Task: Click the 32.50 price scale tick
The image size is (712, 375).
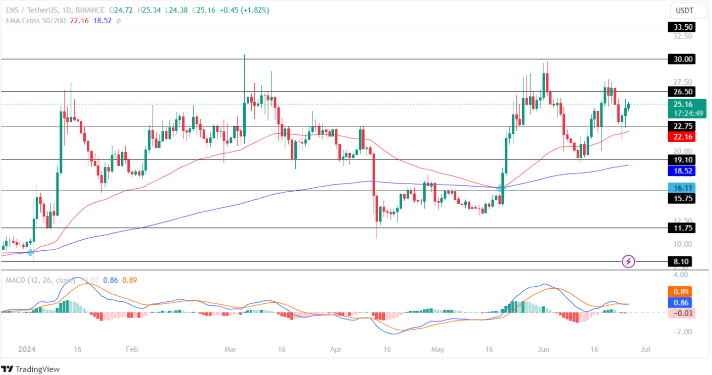Action: [x=683, y=36]
